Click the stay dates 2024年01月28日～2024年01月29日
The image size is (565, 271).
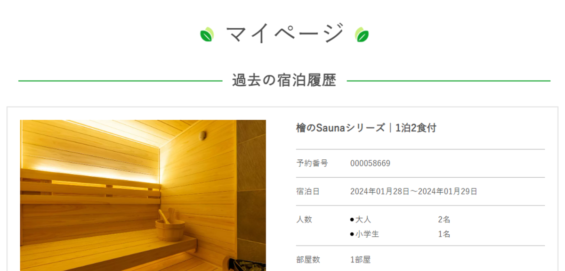[413, 191]
